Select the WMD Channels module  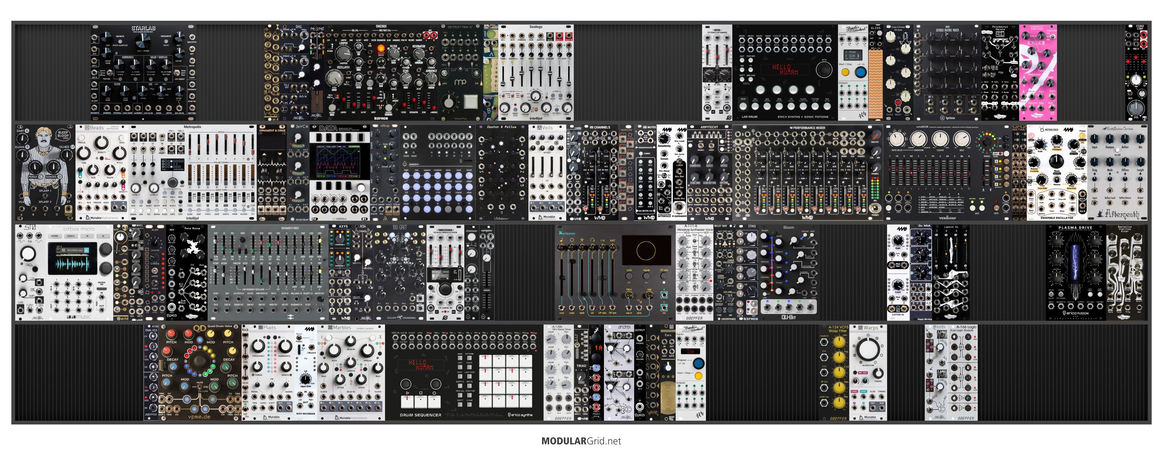click(600, 173)
